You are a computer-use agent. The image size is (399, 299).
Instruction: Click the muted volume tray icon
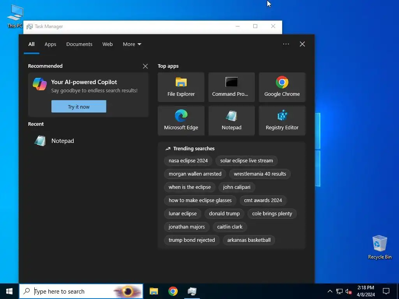tap(348, 291)
